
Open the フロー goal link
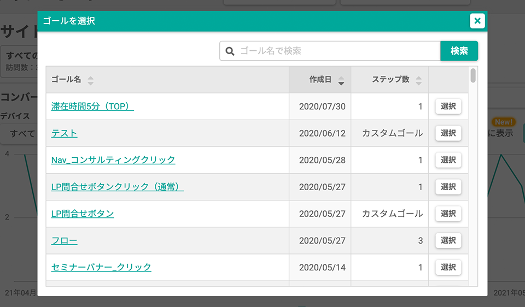click(x=65, y=240)
